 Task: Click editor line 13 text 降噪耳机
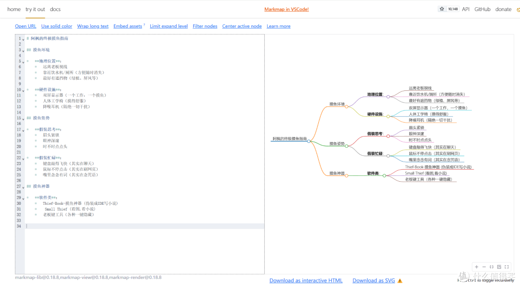click(51, 107)
